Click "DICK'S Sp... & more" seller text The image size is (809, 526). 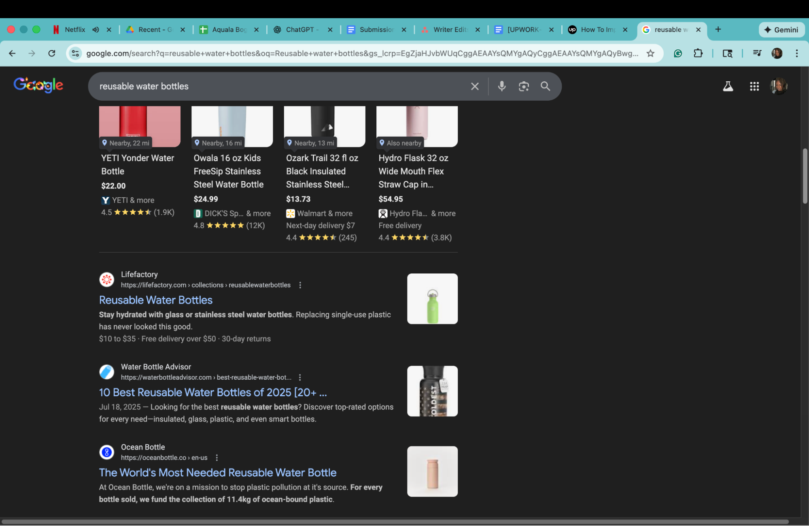point(238,213)
